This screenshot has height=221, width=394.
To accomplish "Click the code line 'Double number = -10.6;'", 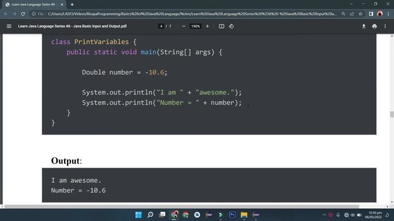I will tap(124, 72).
